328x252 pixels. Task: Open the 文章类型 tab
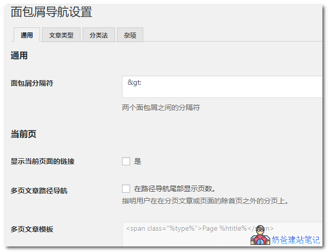(61, 35)
